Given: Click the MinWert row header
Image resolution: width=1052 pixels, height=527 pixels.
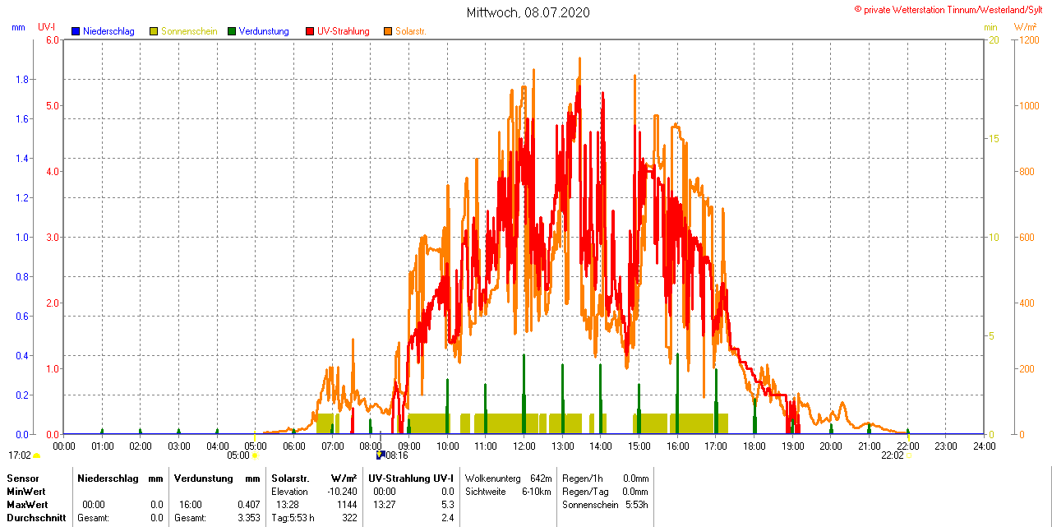Looking at the screenshot, I should [27, 491].
